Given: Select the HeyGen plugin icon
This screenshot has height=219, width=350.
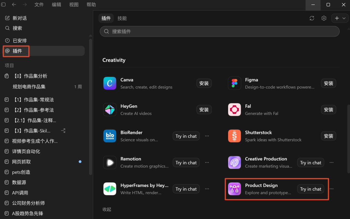Looking at the screenshot, I should click(x=110, y=110).
